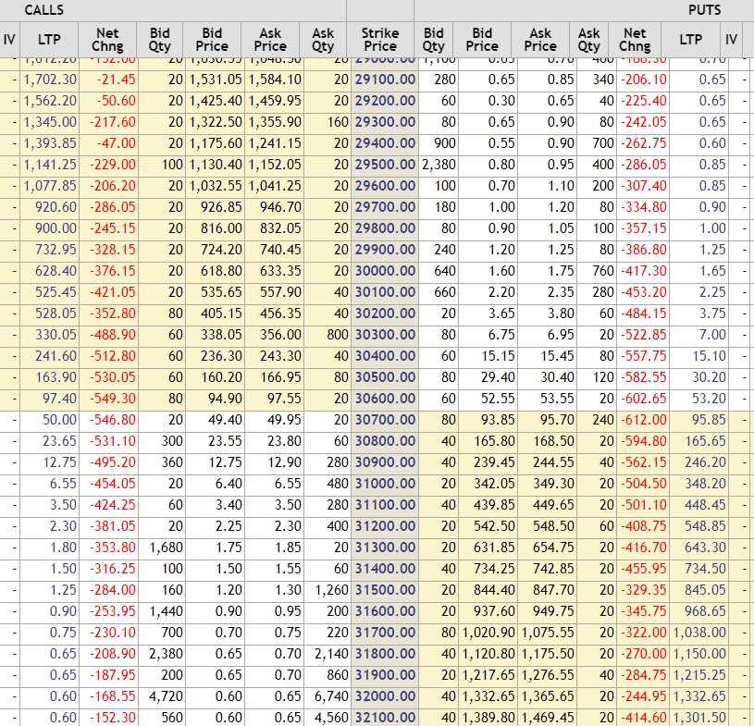The height and width of the screenshot is (726, 754).
Task: Select calls net change -424.25
Action: pyautogui.click(x=113, y=505)
